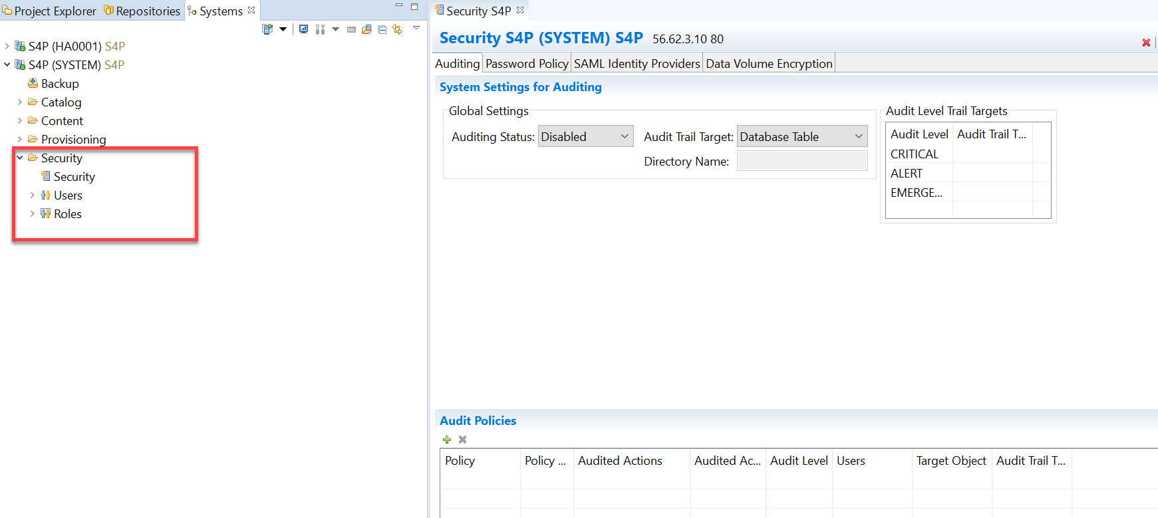Click the diagnosis tools wrench icon
Screen dimensions: 1158x518
(320, 29)
